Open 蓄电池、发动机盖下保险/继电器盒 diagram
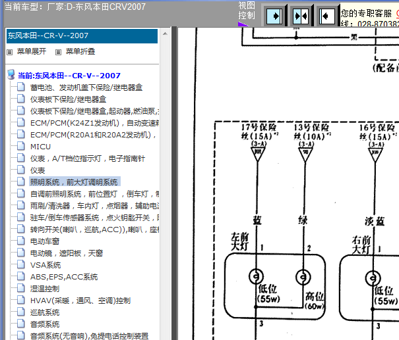This screenshot has height=340, width=399. 86,87
